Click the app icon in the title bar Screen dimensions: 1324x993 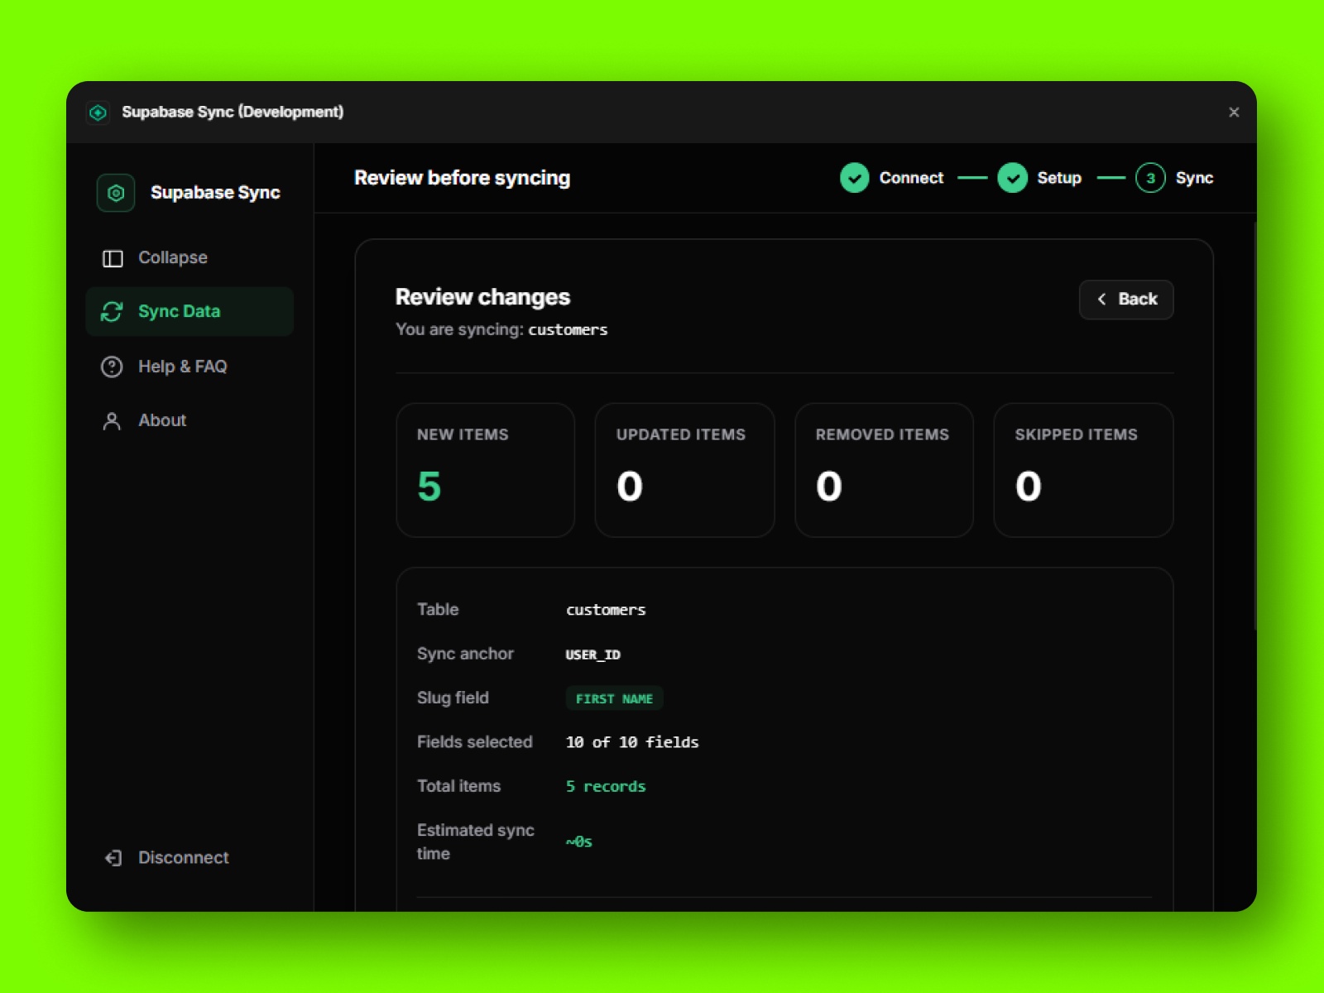pos(99,113)
